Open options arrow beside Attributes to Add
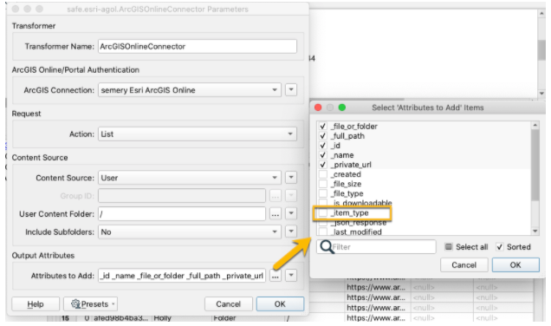551x326 pixels. click(291, 276)
